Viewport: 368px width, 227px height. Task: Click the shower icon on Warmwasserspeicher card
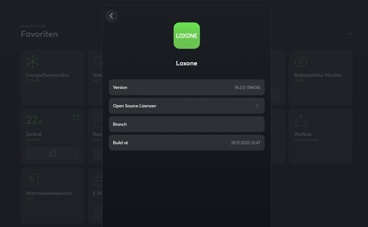tap(33, 180)
